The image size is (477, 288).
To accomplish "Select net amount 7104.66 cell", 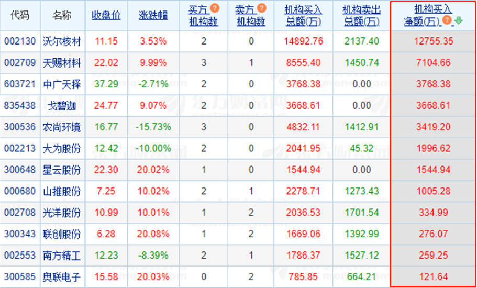I will coord(434,63).
